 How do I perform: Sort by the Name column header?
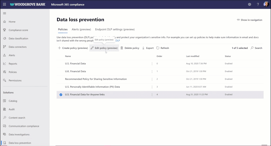(68, 56)
